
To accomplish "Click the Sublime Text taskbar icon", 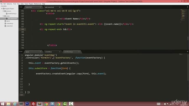I will [x=40, y=104].
